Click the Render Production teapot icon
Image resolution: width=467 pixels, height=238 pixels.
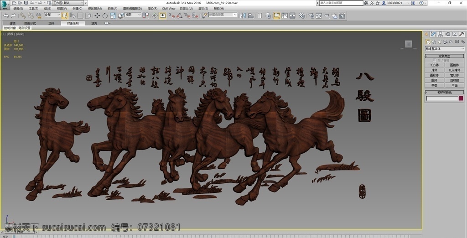327,16
